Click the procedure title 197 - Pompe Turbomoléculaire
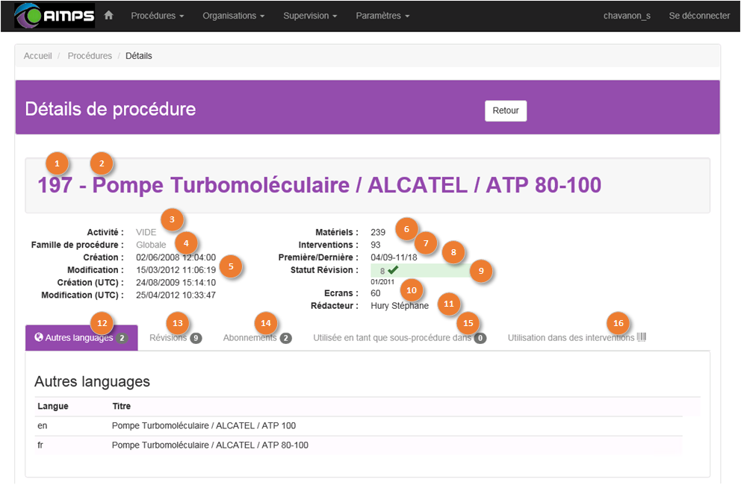This screenshot has height=485, width=741. click(320, 184)
